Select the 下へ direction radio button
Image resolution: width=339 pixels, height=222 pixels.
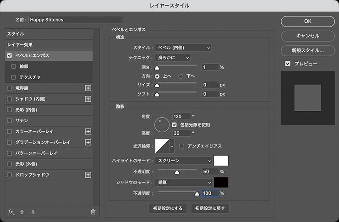[181, 76]
